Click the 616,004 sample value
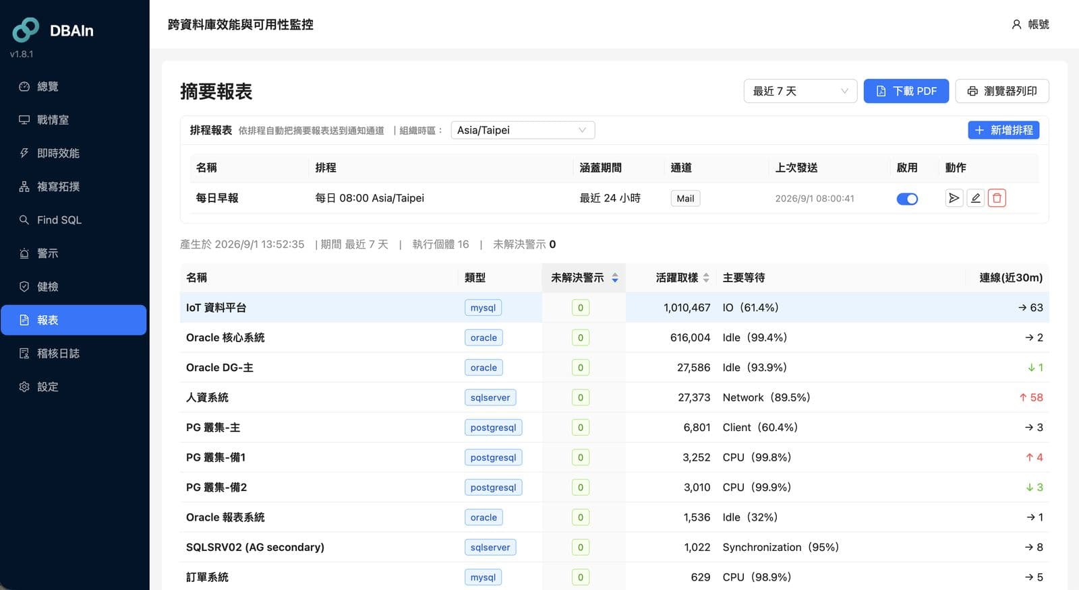Viewport: 1079px width, 590px height. 691,337
